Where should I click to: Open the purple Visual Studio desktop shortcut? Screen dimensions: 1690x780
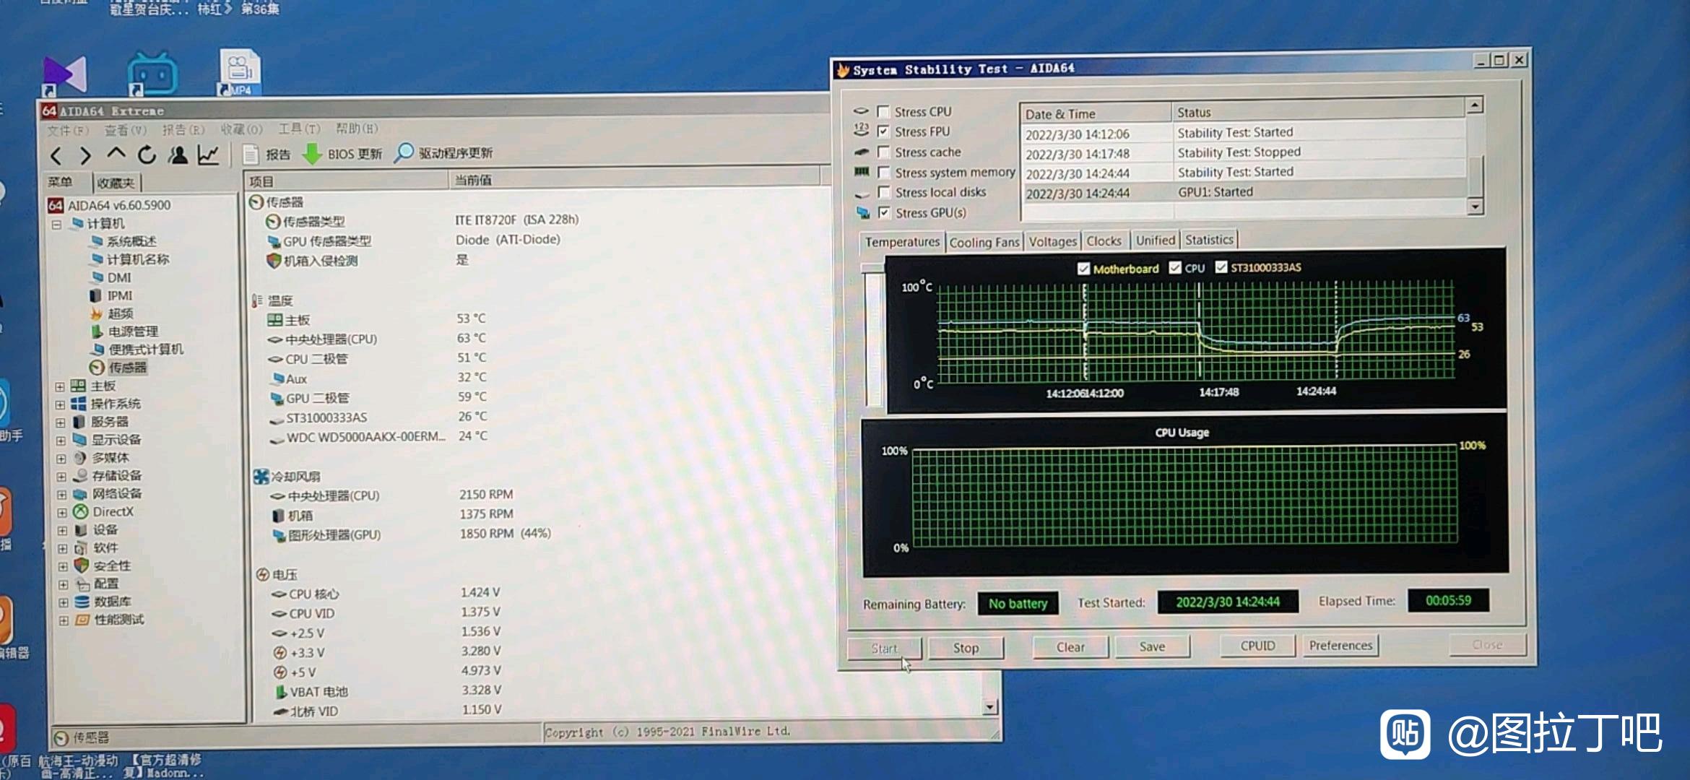65,75
